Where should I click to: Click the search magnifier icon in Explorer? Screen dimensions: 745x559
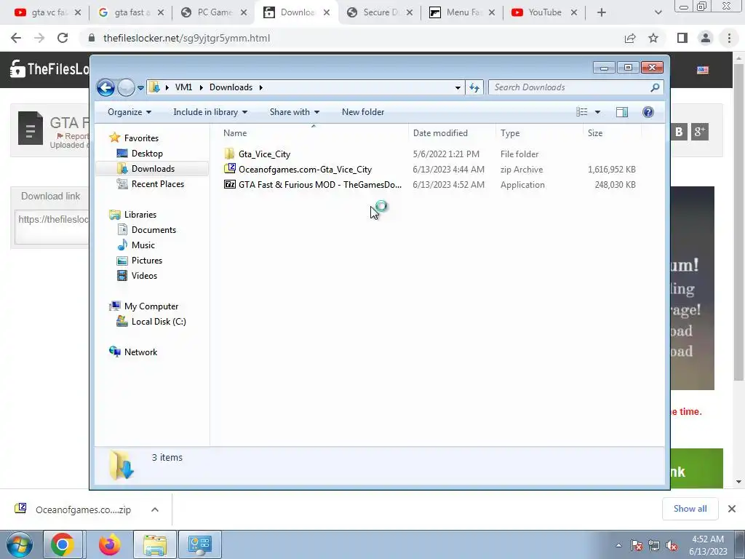655,87
